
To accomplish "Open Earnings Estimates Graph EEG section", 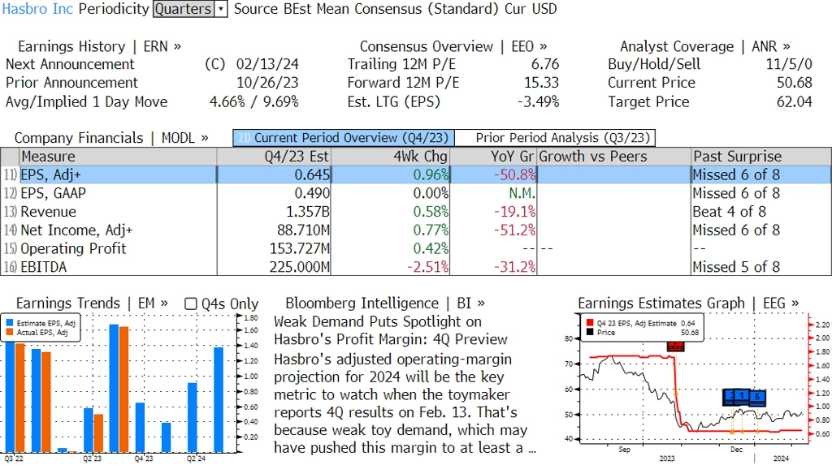I will [688, 304].
